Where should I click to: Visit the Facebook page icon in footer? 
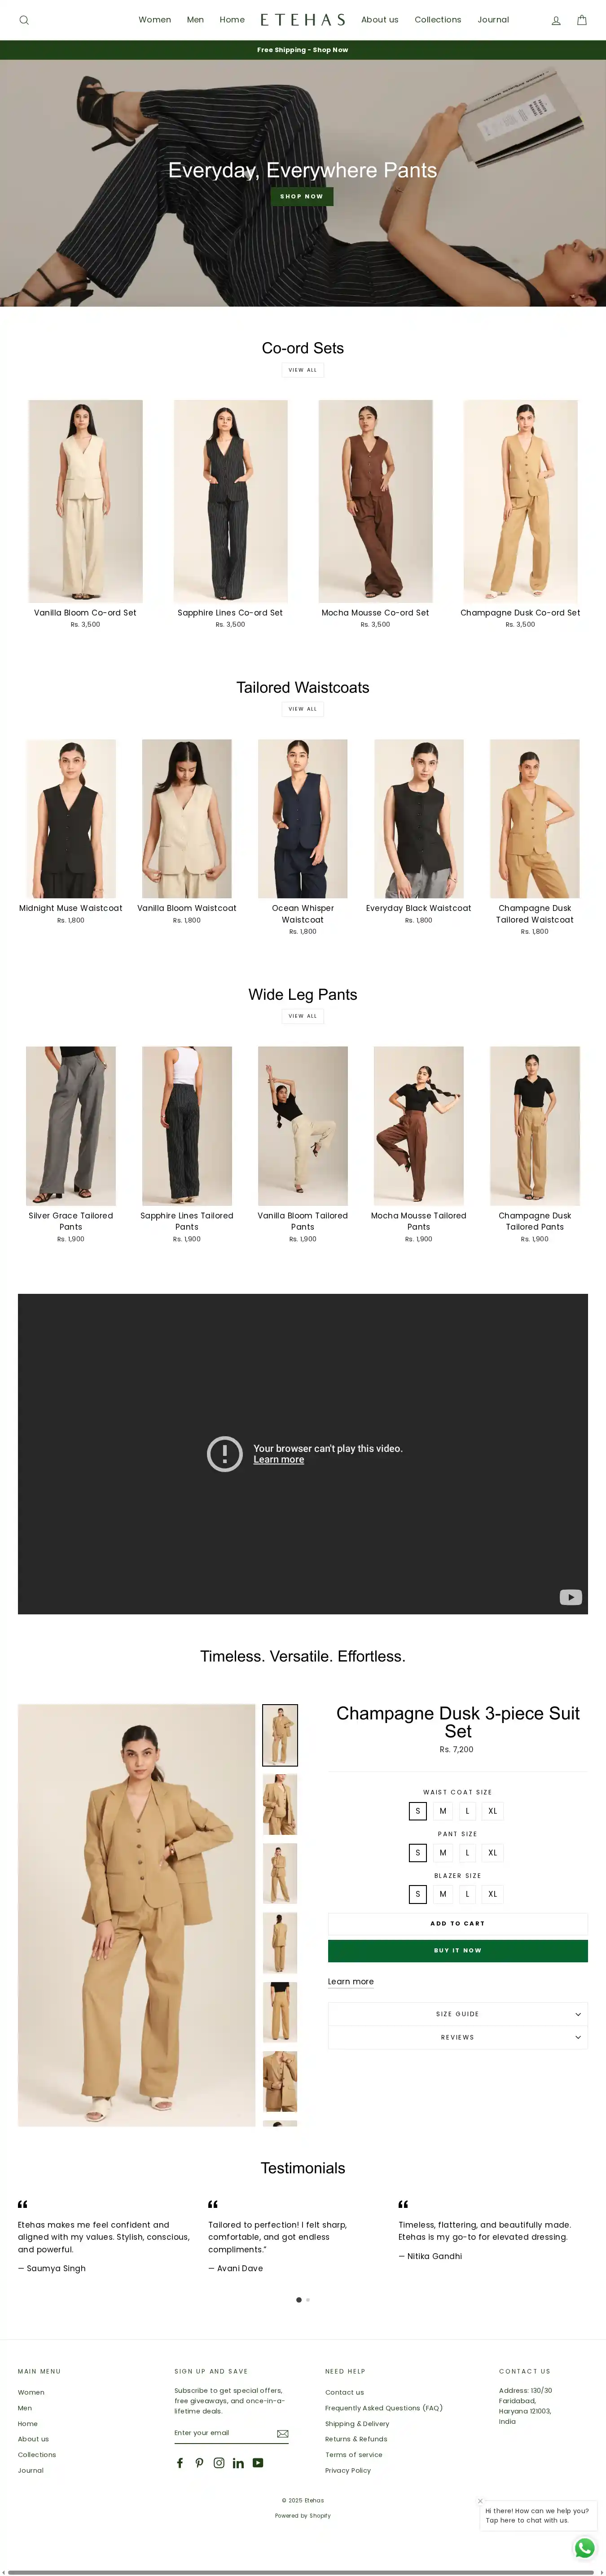tap(180, 2462)
